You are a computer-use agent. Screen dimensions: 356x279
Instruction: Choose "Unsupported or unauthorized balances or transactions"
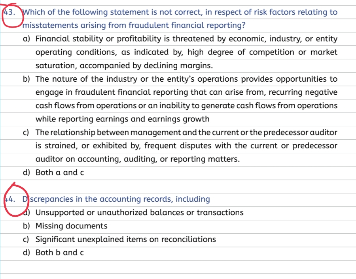click(139, 213)
